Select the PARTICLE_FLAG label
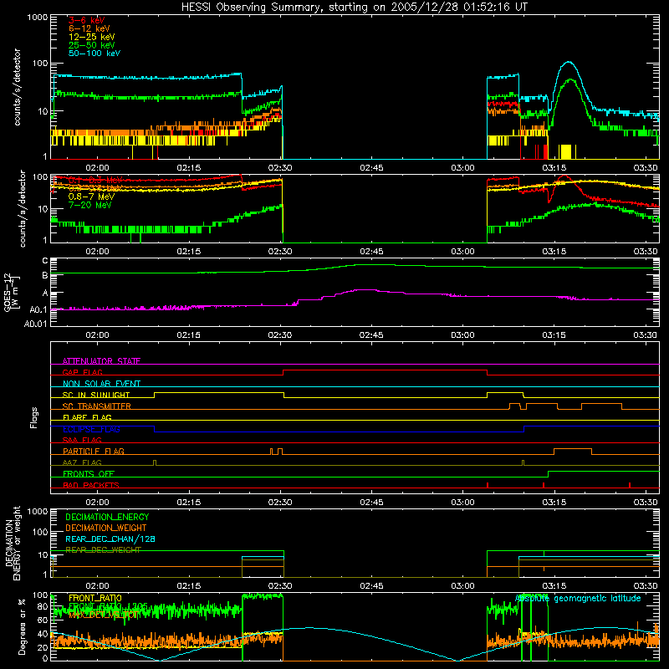 click(x=94, y=452)
